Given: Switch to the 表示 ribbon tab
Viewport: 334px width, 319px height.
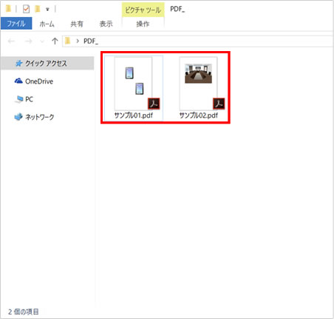Looking at the screenshot, I should point(106,24).
